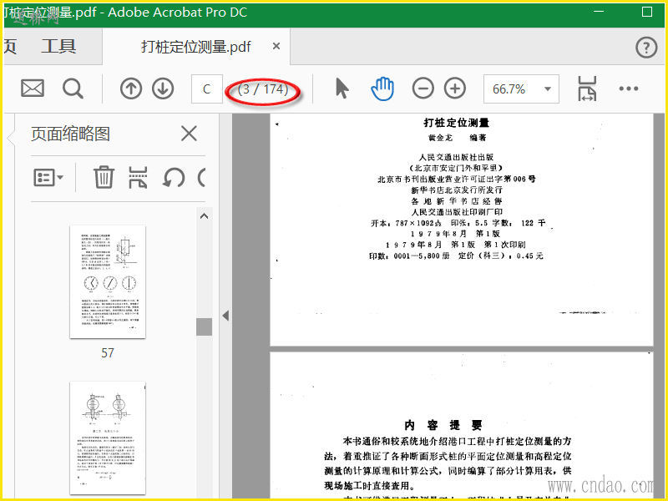Close the 打桩定位测量.pdf tab
668x501 pixels.
coord(276,46)
